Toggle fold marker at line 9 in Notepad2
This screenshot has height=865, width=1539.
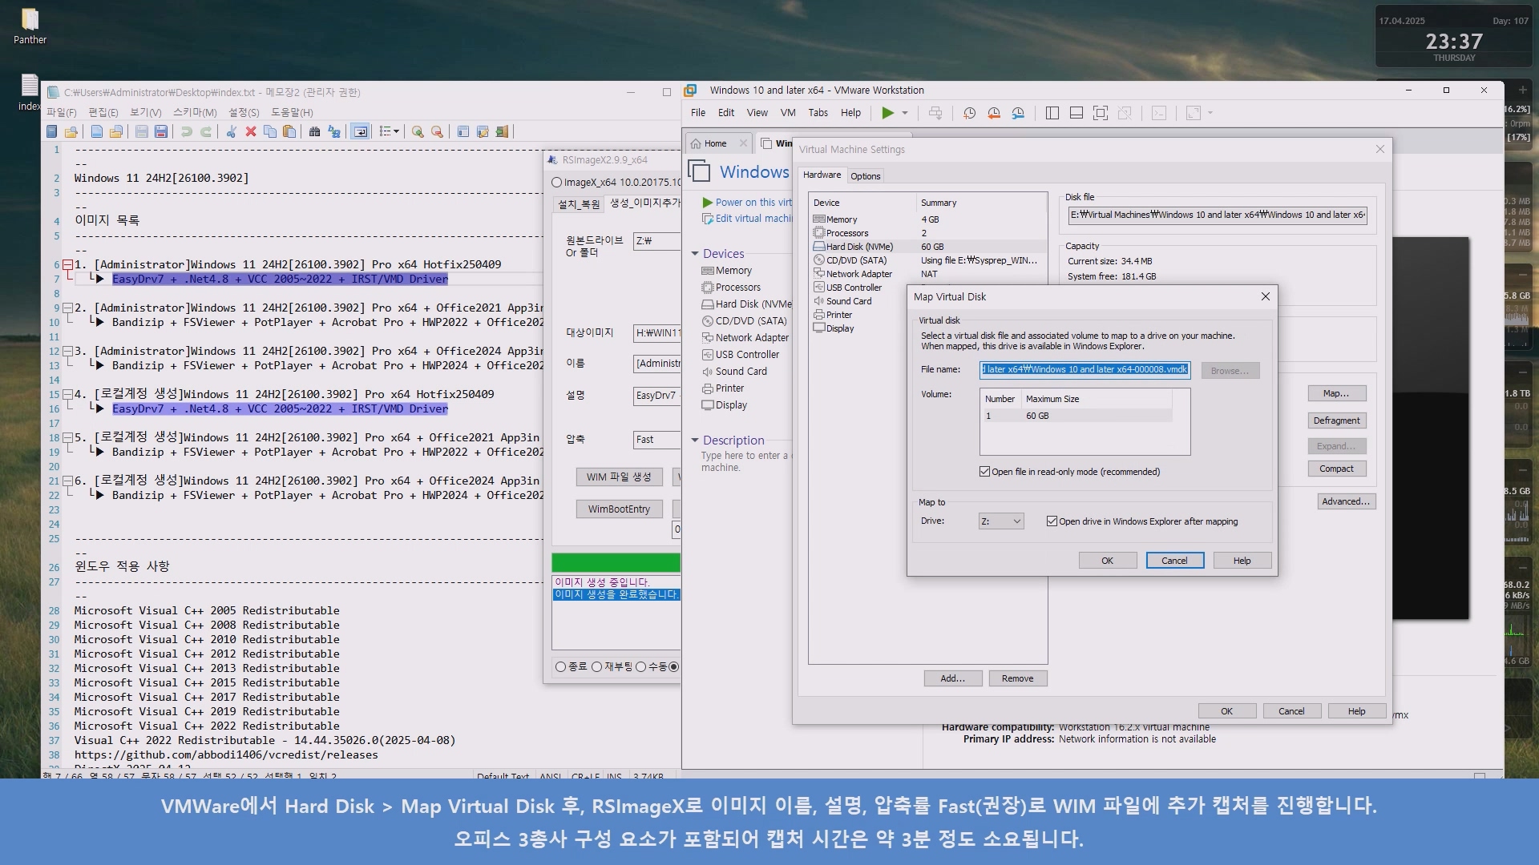[x=68, y=308]
